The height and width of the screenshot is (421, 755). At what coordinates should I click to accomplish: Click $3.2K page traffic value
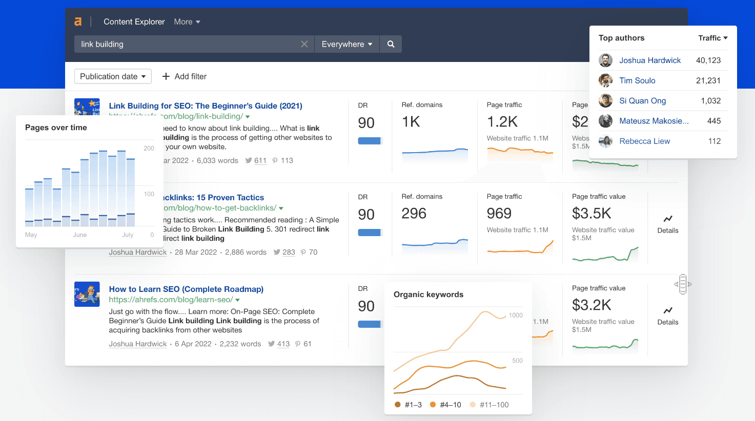(591, 305)
